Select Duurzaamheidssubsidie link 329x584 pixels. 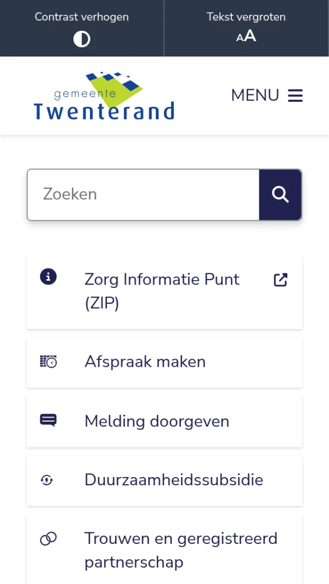click(x=174, y=480)
